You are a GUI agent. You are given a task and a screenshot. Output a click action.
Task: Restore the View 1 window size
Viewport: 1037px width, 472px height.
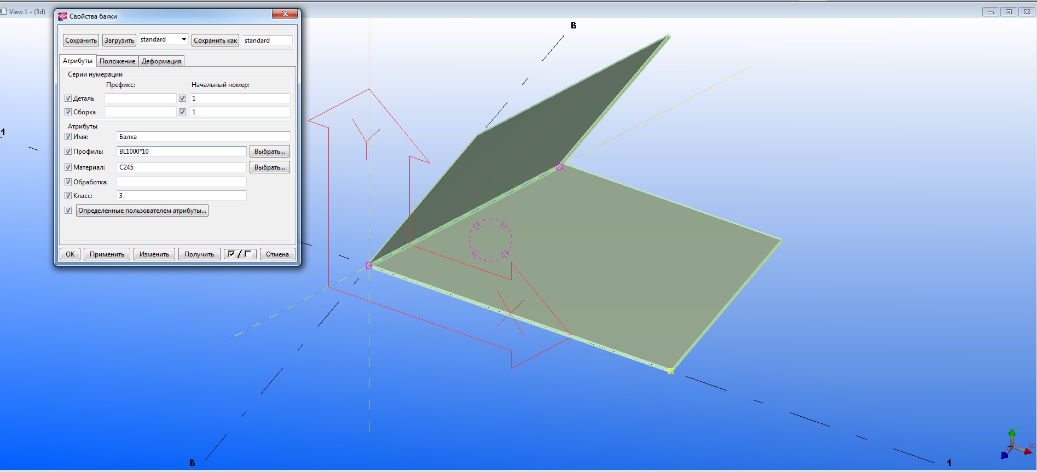[x=1009, y=11]
